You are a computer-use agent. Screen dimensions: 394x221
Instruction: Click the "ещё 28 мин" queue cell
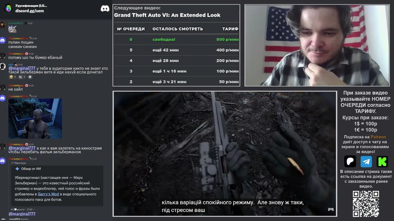[166, 60]
